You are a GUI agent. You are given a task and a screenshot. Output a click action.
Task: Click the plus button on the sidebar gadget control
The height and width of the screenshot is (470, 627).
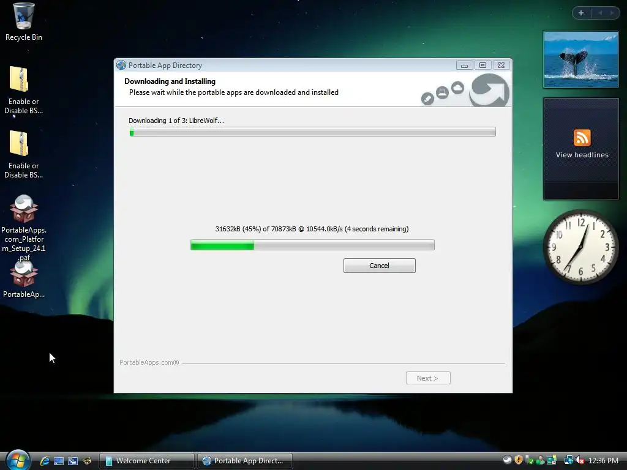tap(581, 13)
